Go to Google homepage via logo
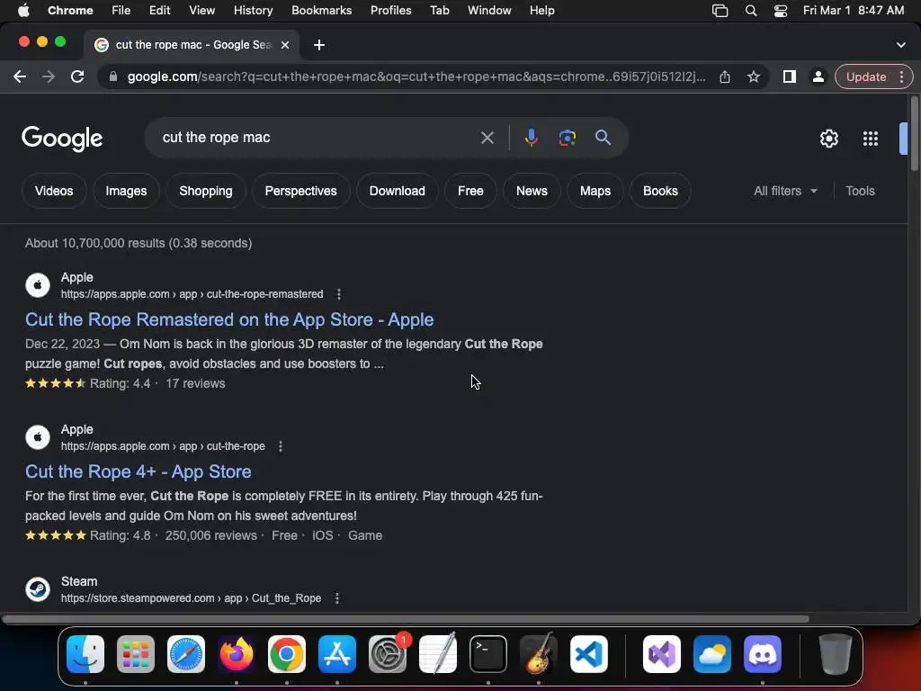The image size is (921, 691). (x=62, y=139)
